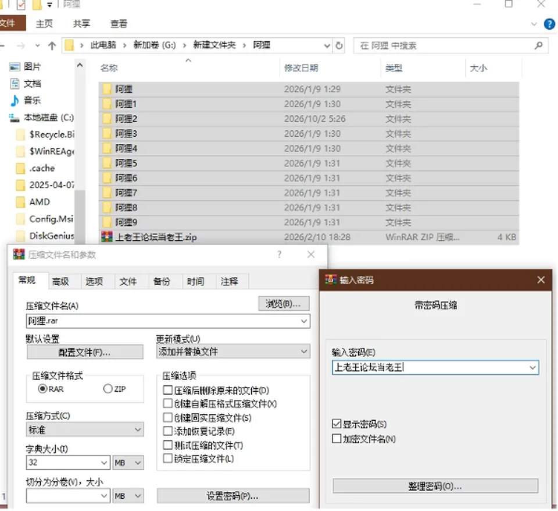Switch to the 选项 tab
The image size is (558, 511).
coord(94,282)
